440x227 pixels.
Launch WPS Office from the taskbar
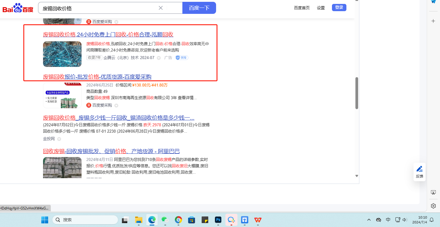tap(258, 220)
